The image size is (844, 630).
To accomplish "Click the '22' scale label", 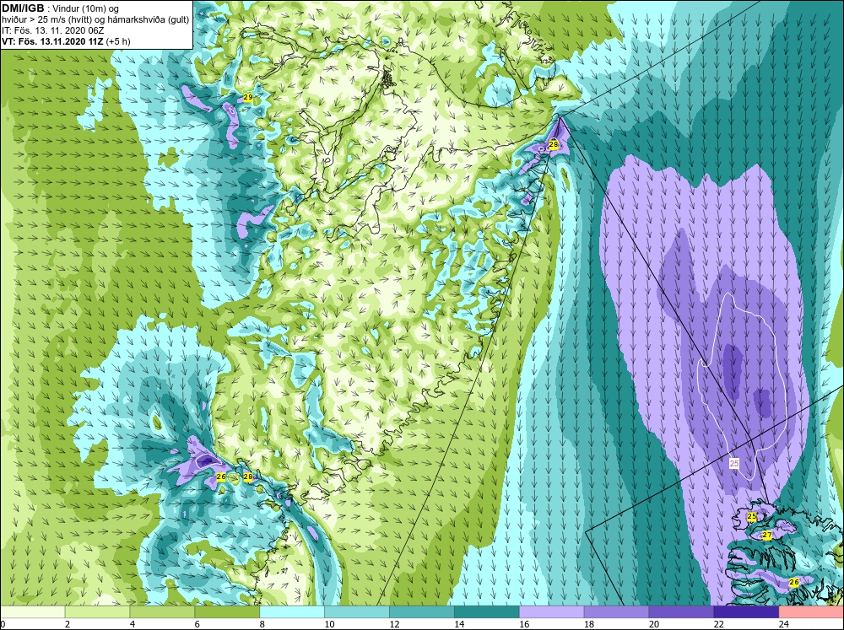I will 718,624.
